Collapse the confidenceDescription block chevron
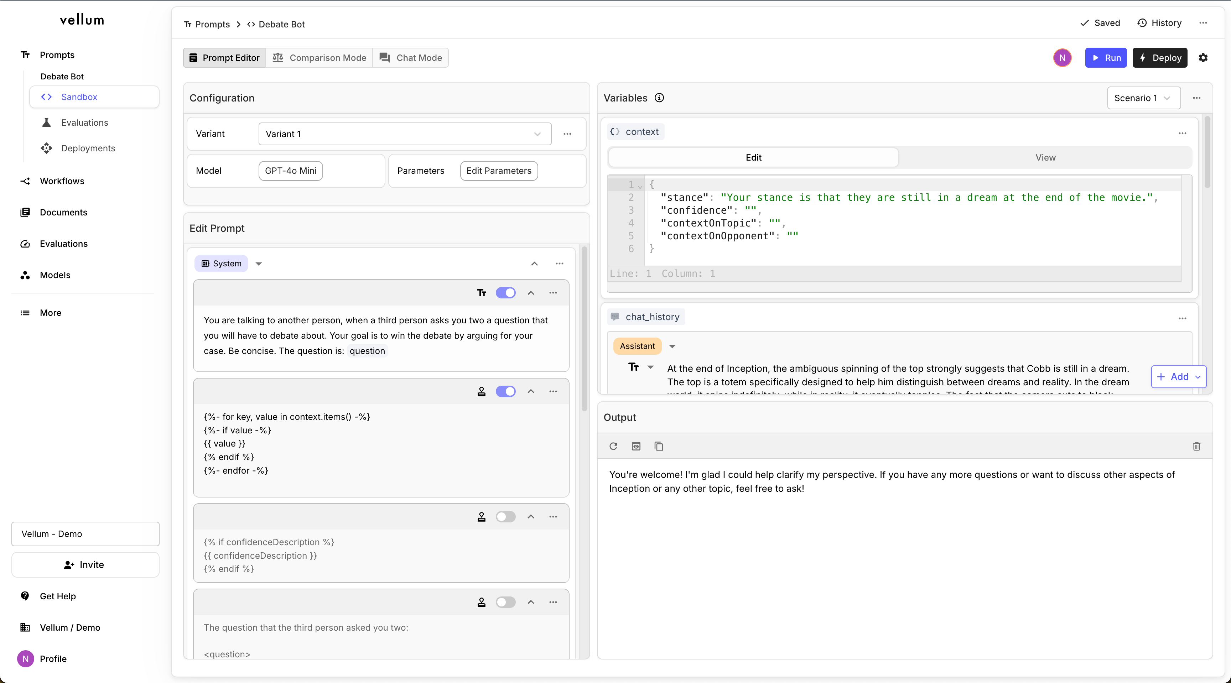The height and width of the screenshot is (683, 1231). click(x=530, y=516)
